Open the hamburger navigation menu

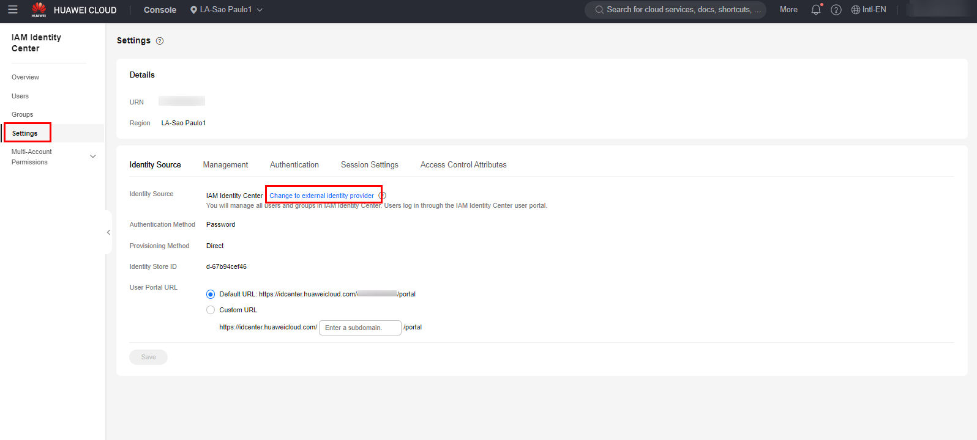coord(12,10)
